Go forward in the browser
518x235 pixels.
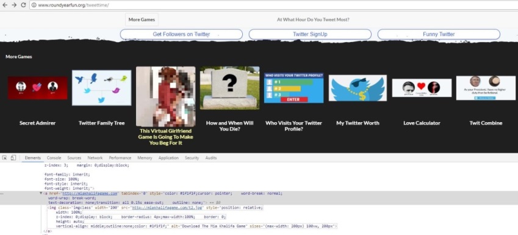coord(14,5)
